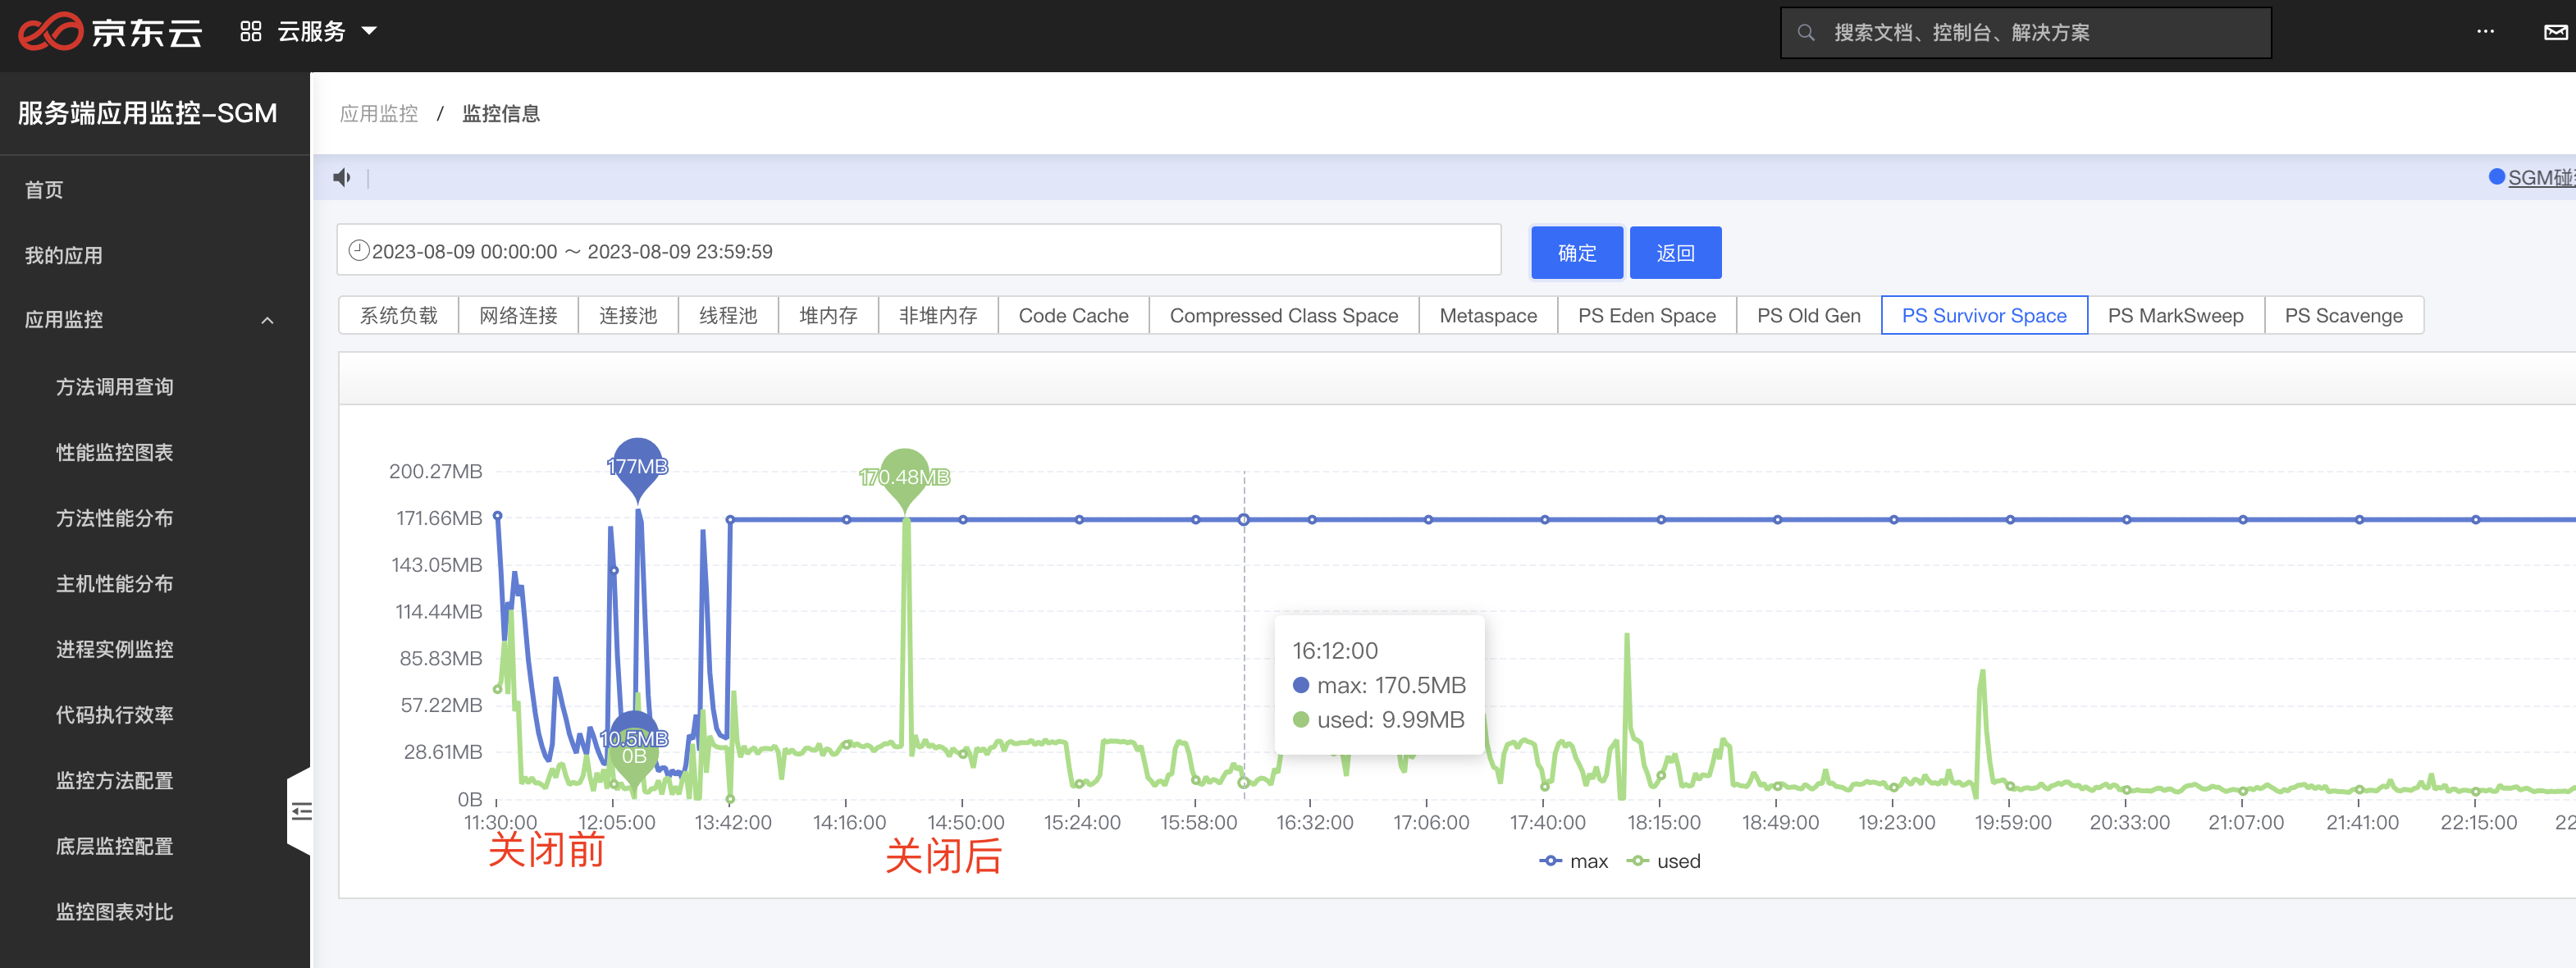Viewport: 2576px width, 968px height.
Task: Click the JD Cloud logo
Action: click(110, 32)
